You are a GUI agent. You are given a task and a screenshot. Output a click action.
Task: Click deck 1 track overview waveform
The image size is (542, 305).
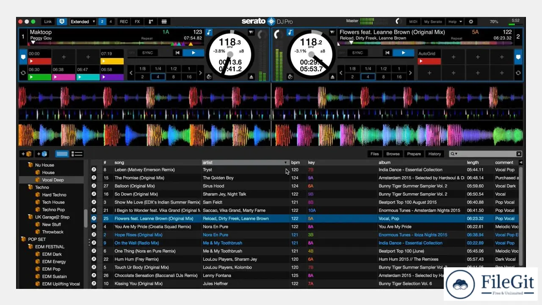[116, 43]
